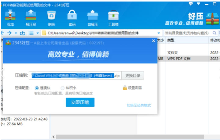
Task: Open the title bar menu dropdown icon
Action: tap(198, 3)
